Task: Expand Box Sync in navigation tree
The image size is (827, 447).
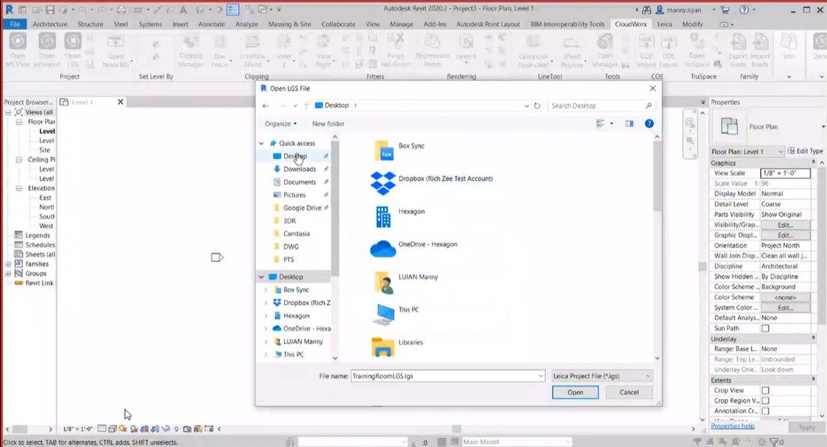Action: pyautogui.click(x=266, y=290)
